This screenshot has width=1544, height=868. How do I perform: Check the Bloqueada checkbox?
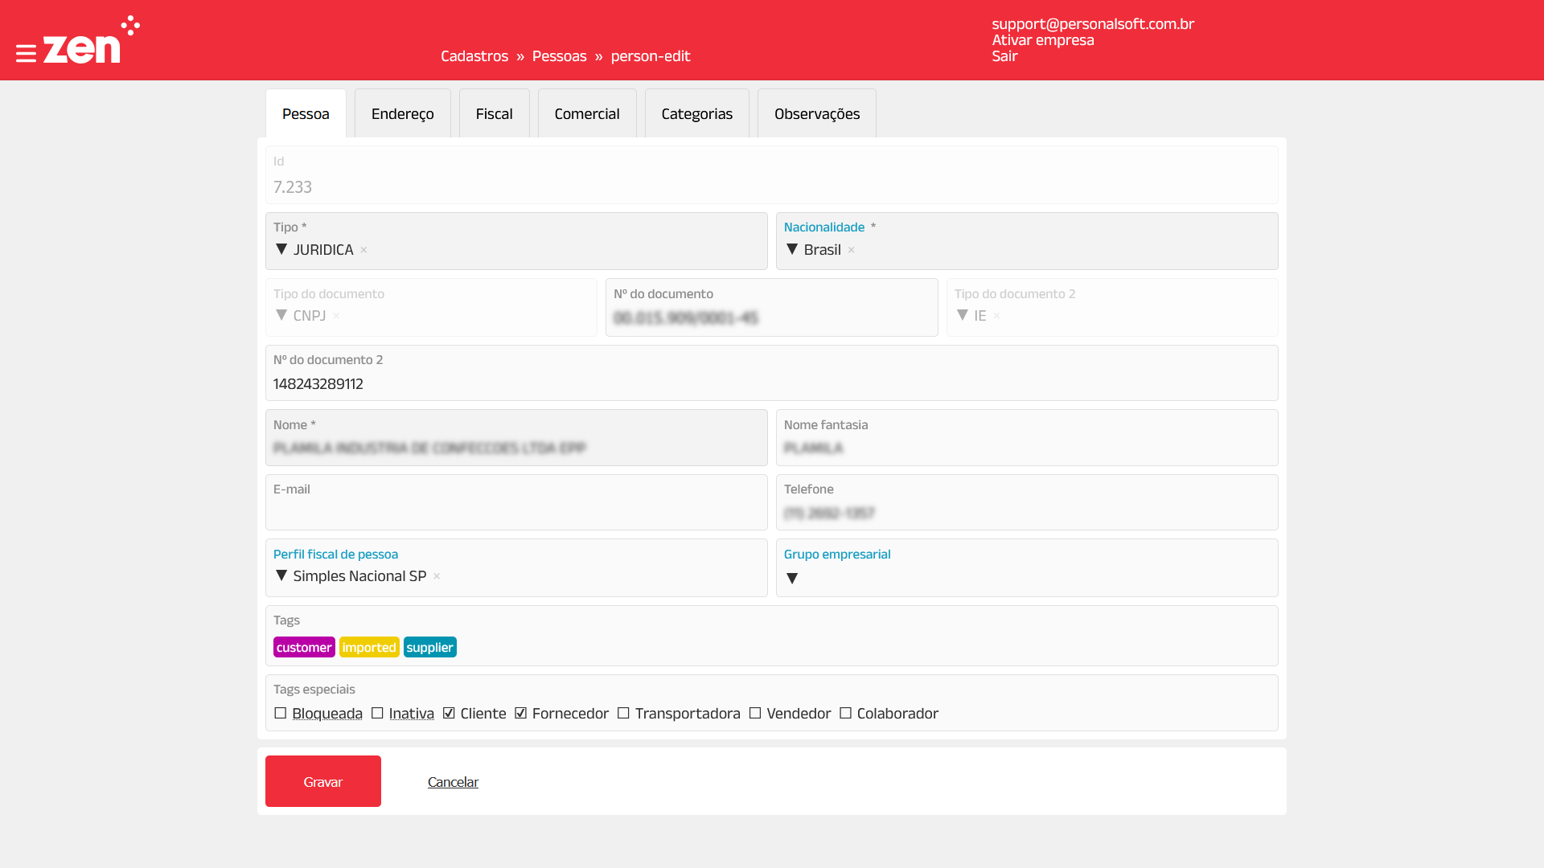tap(281, 714)
